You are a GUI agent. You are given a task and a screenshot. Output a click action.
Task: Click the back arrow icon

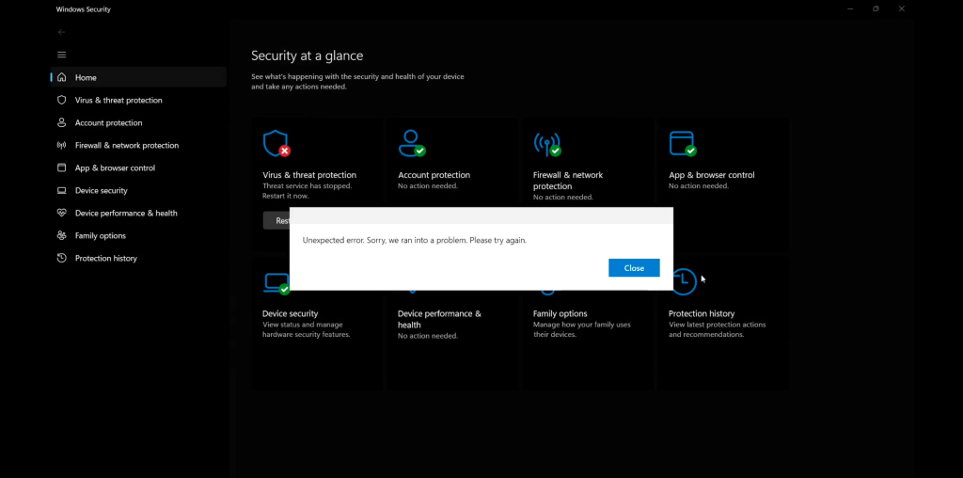(61, 32)
